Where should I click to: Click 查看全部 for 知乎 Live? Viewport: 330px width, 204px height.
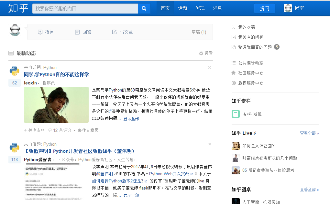click(x=309, y=133)
